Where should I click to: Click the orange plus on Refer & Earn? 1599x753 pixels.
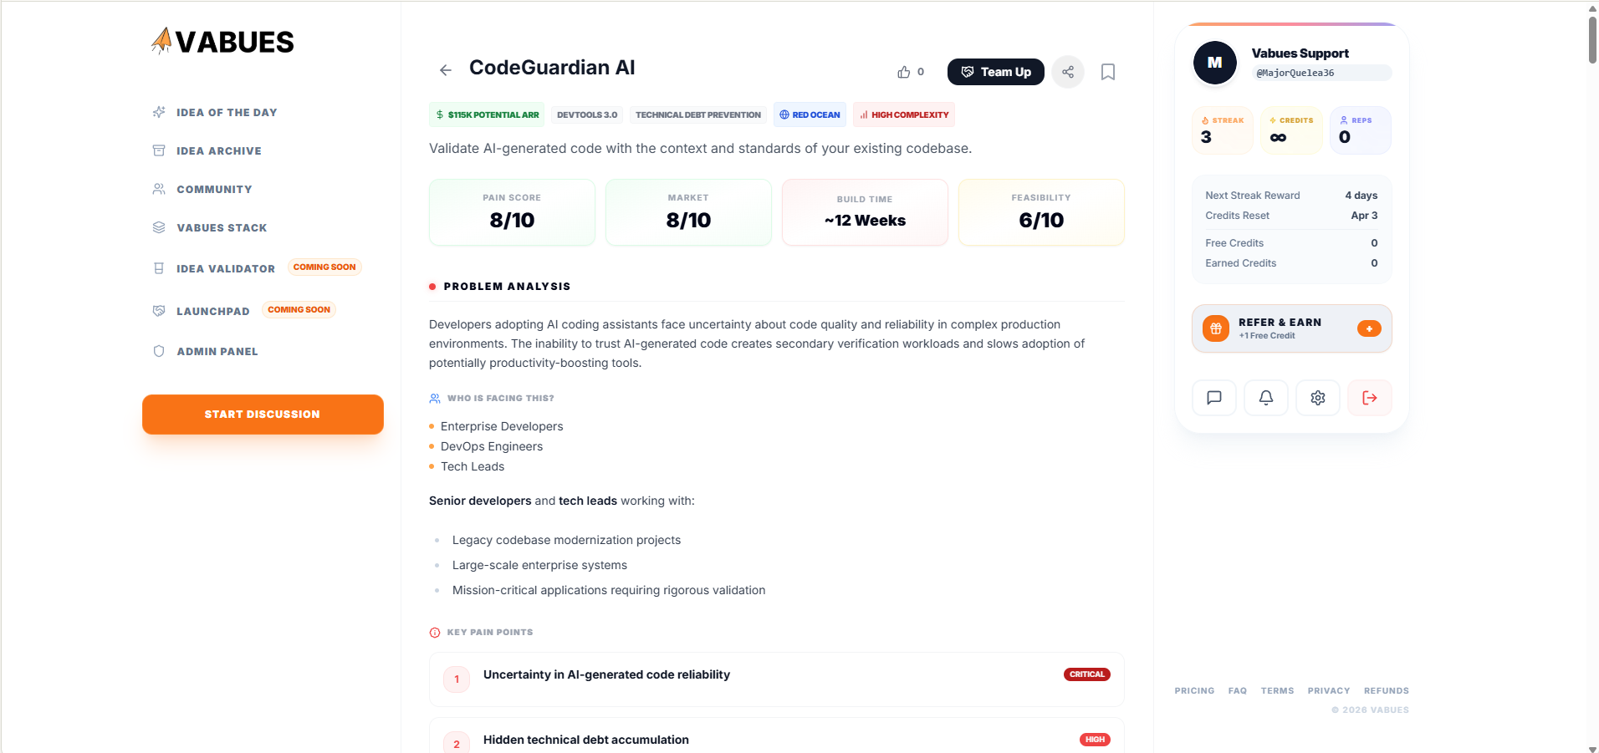click(x=1369, y=328)
